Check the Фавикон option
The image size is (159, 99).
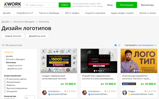(5, 85)
